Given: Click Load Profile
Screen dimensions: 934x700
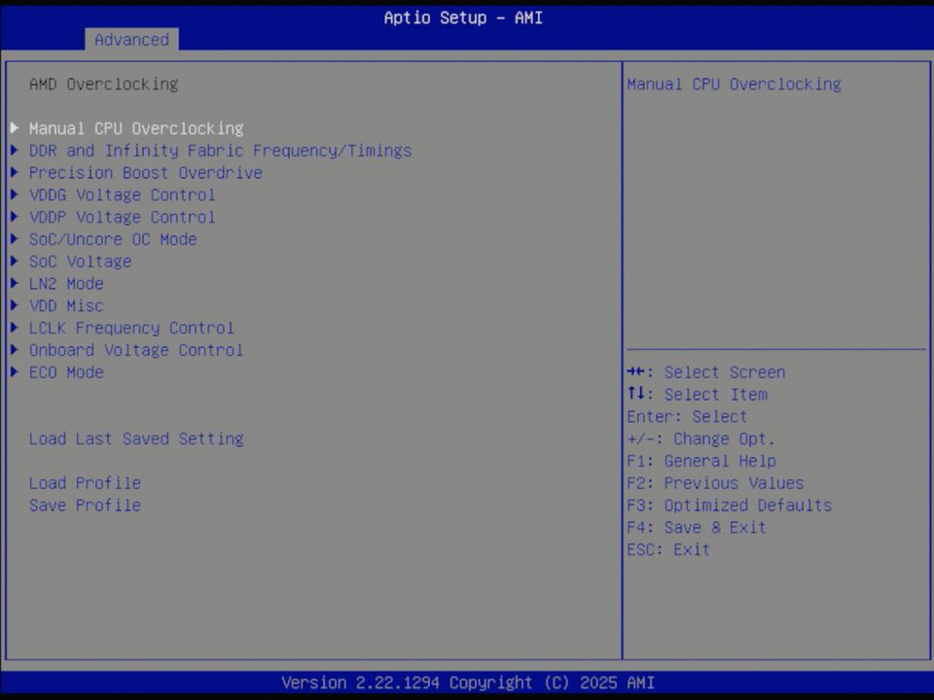Looking at the screenshot, I should click(85, 482).
